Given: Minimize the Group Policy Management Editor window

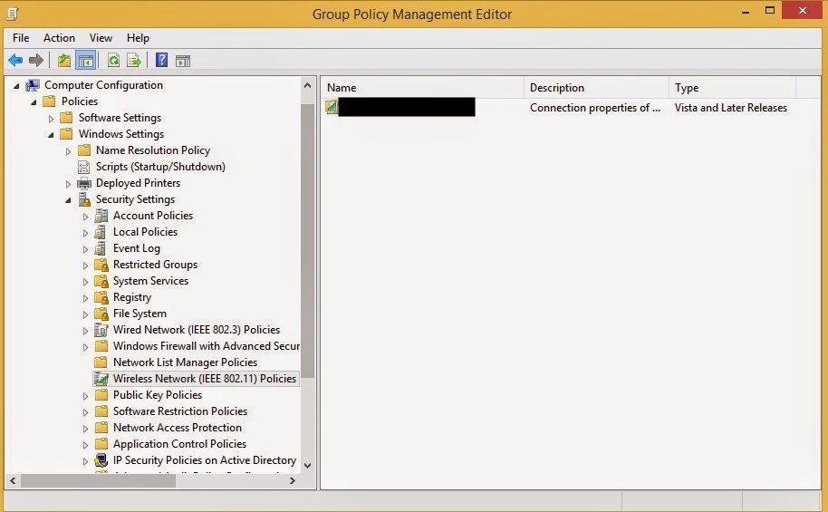Looking at the screenshot, I should point(746,12).
